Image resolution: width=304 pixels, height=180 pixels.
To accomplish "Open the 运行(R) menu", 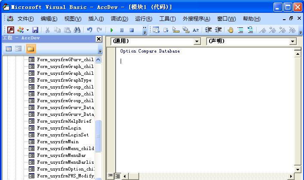I will point(143,19).
